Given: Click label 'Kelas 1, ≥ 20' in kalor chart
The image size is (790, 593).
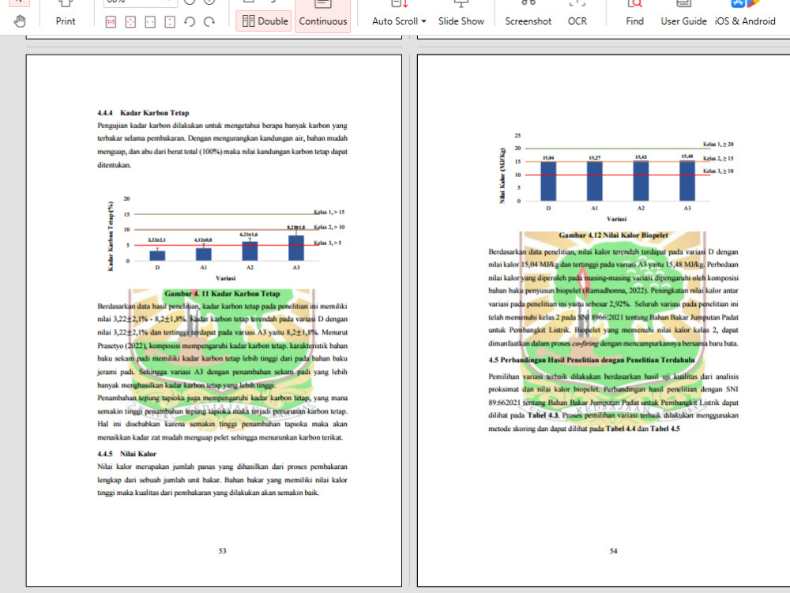Looking at the screenshot, I should [718, 144].
